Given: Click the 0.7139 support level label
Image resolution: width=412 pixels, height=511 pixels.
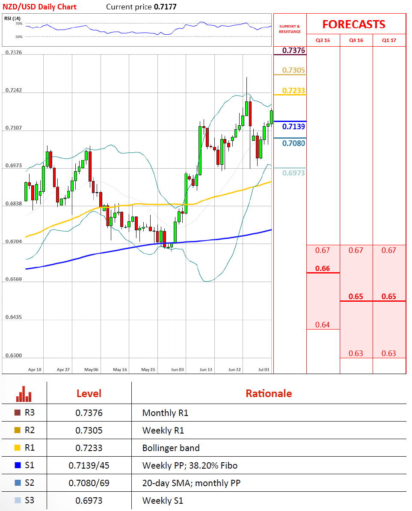Looking at the screenshot, I should point(293,127).
